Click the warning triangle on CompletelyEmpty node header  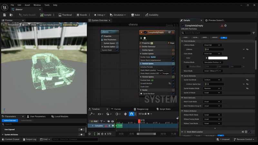(x=173, y=33)
